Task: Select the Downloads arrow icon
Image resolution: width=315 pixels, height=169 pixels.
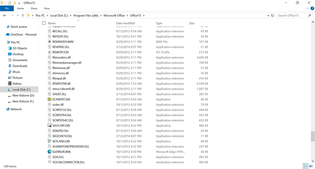Action: (x=10, y=66)
